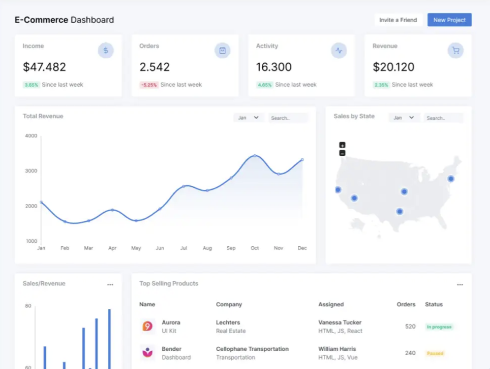Viewport: 490px width, 369px height.
Task: Expand Sales by State month dropdown
Action: pyautogui.click(x=404, y=118)
